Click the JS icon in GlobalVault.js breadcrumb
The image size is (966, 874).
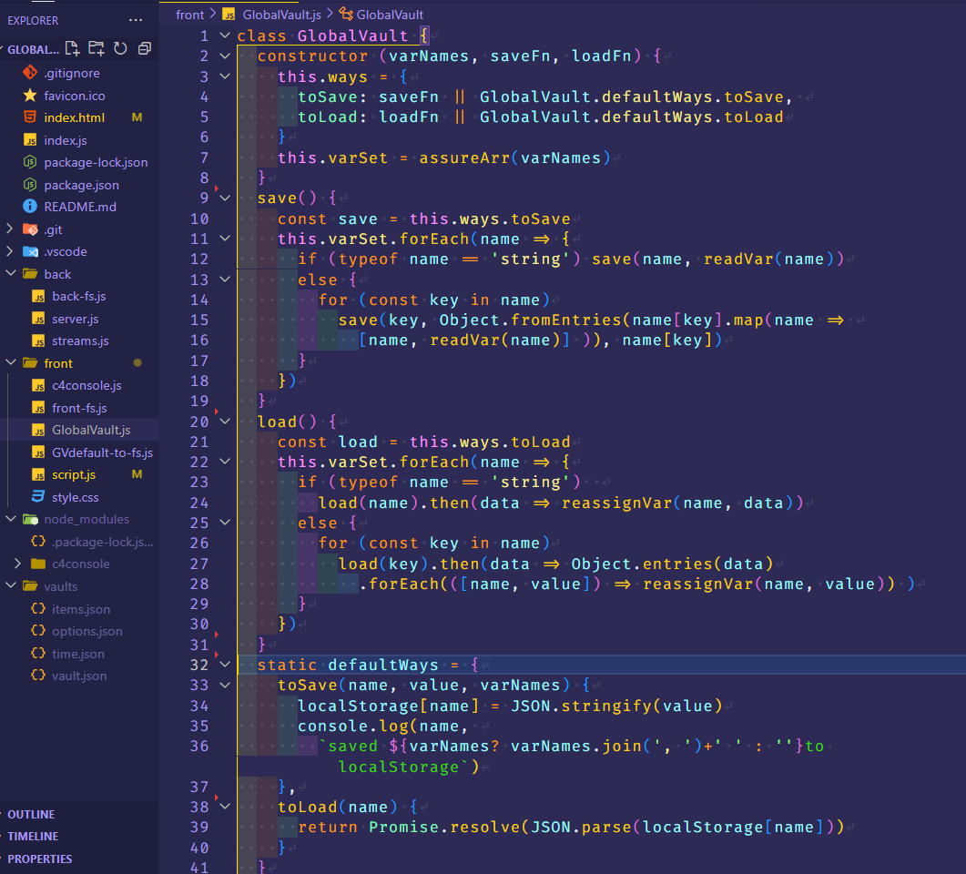tap(229, 15)
